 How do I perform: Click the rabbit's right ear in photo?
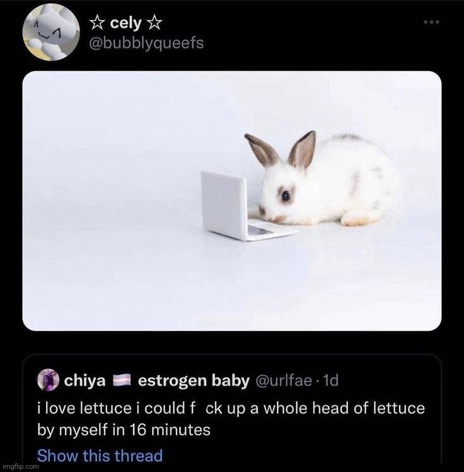303,149
